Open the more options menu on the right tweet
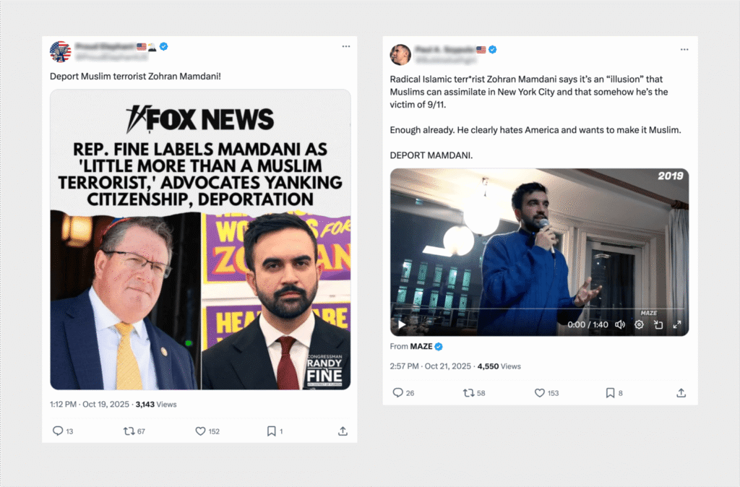740x487 pixels. click(x=684, y=49)
